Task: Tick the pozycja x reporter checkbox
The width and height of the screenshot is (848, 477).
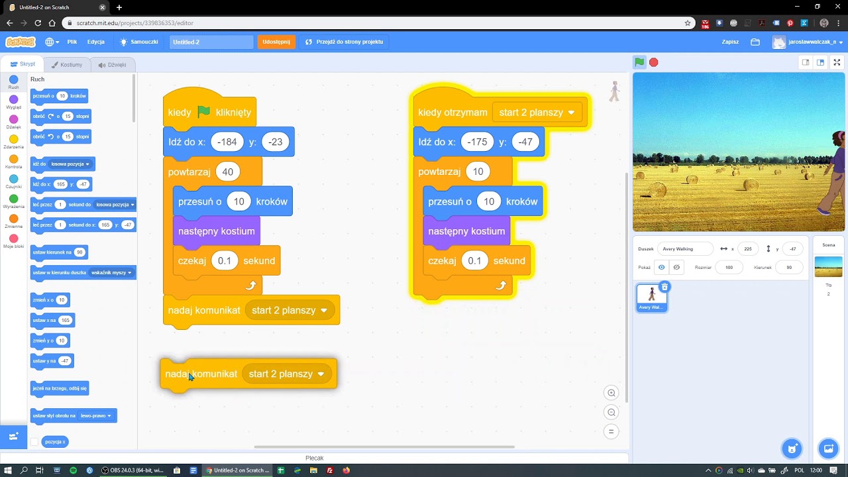Action: tap(34, 442)
